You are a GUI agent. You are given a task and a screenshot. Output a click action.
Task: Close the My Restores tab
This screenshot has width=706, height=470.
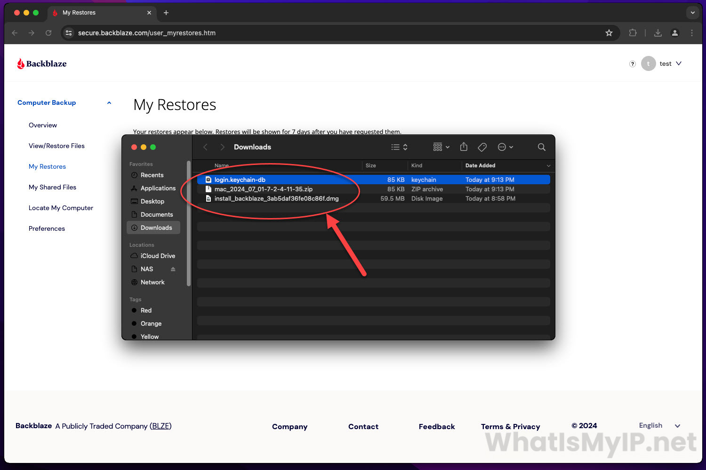click(x=149, y=13)
